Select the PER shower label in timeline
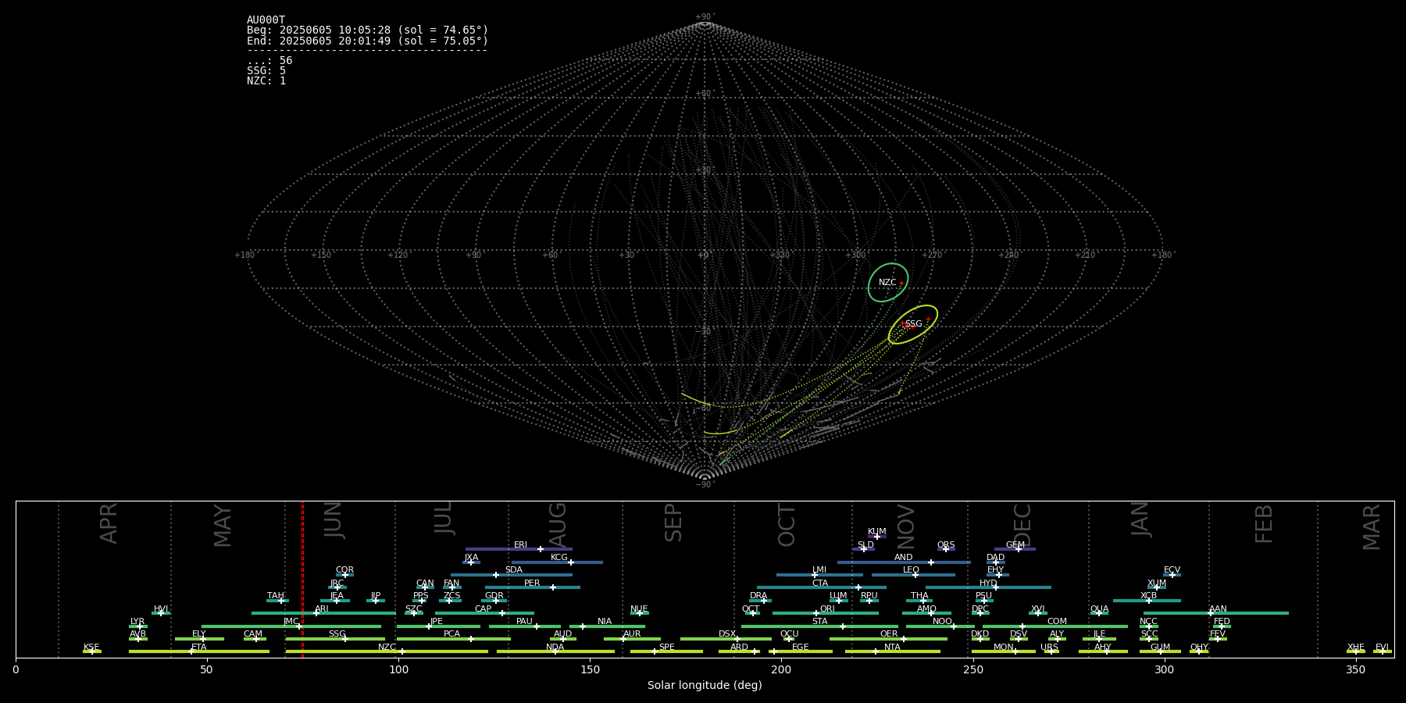The width and height of the screenshot is (1406, 703). [532, 583]
